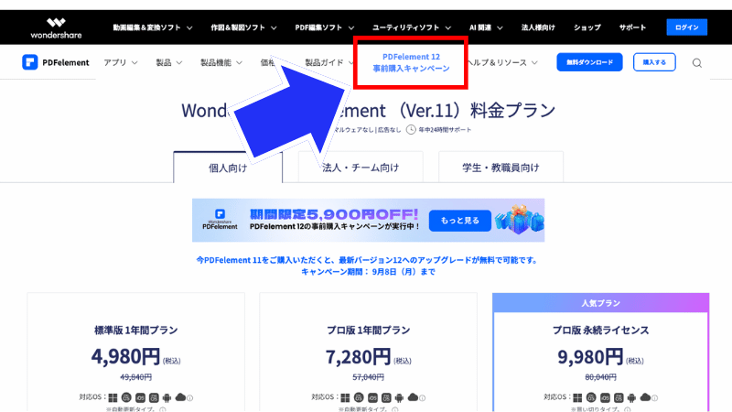Click the 9,980円 price
732x412 pixels.
(590, 357)
